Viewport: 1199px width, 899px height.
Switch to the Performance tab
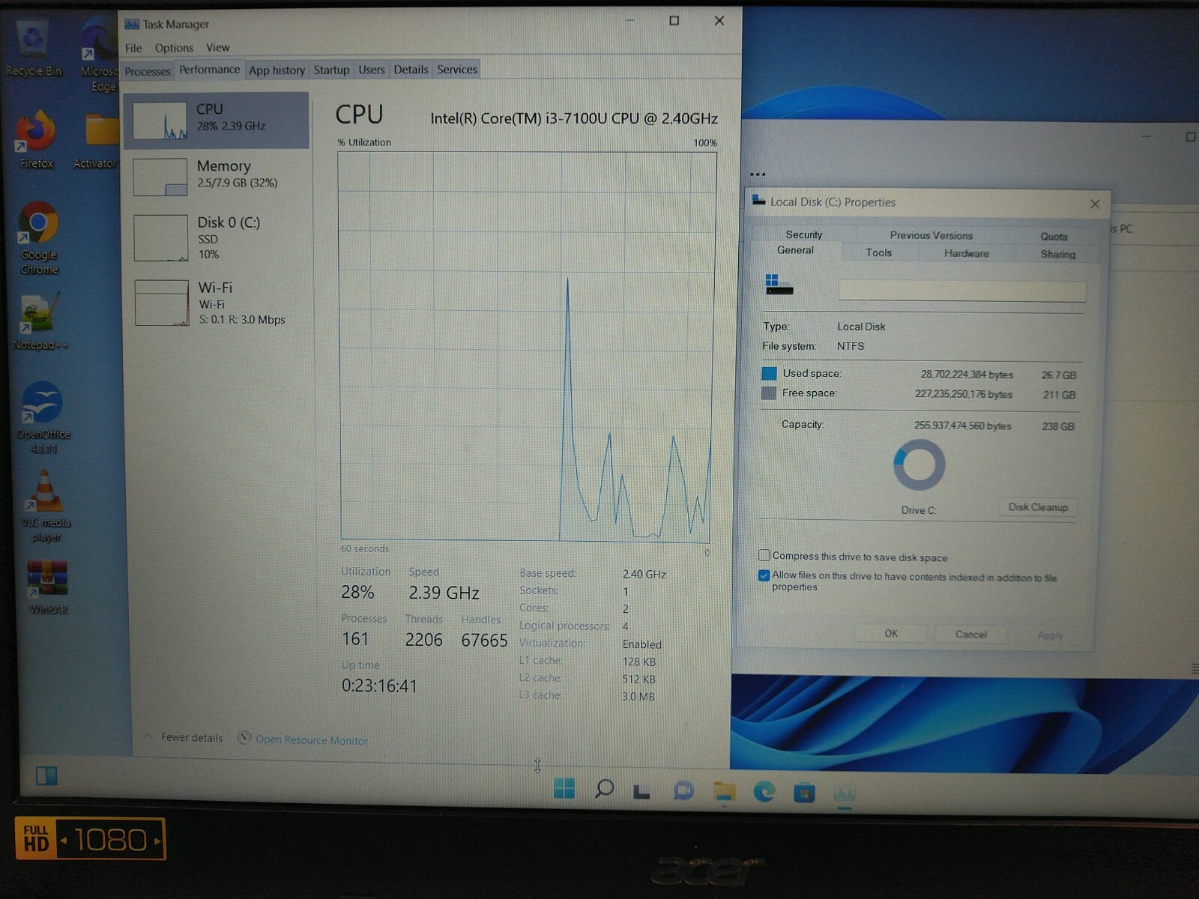[x=209, y=69]
